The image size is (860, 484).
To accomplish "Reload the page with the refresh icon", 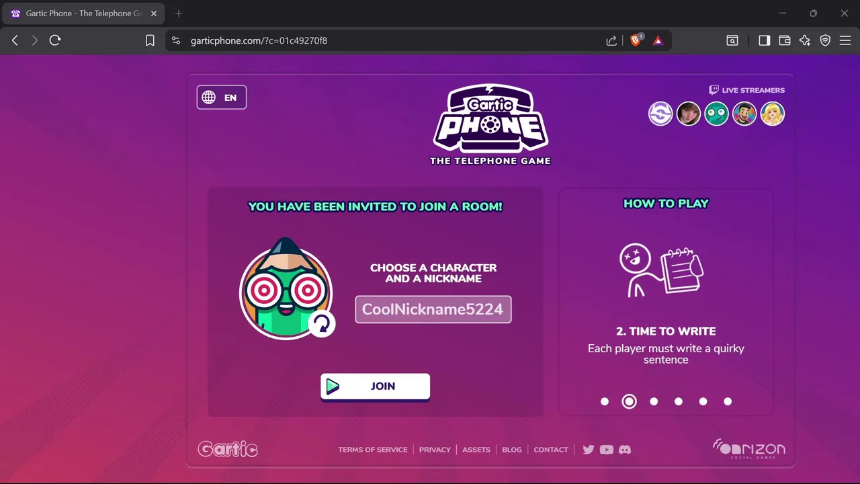I will tap(55, 40).
